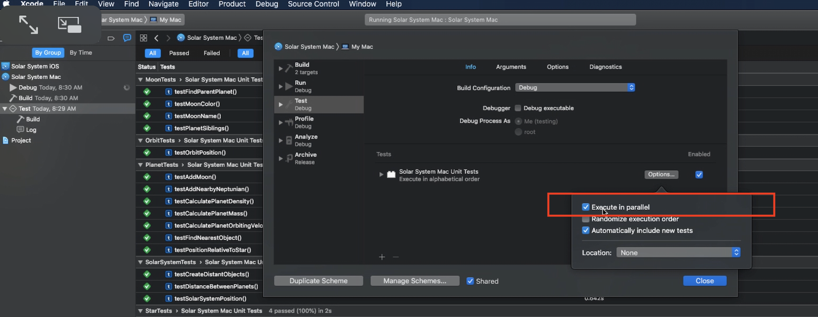The image size is (818, 317).
Task: Uncheck Enabled for Solar System Mac Unit Tests
Action: [x=699, y=175]
